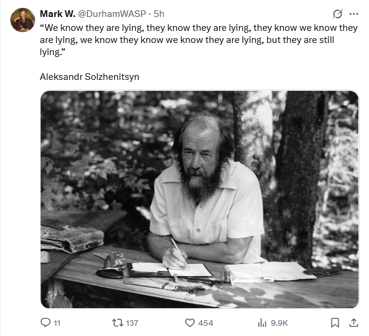Screen dimensions: 369x336
Task: Click the display name Mark W.
Action: [57, 13]
